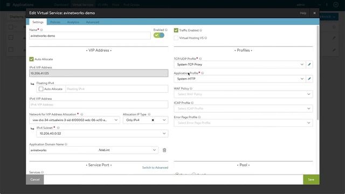Image resolution: width=345 pixels, height=194 pixels.
Task: Open Help for the dialog
Action: (x=303, y=13)
